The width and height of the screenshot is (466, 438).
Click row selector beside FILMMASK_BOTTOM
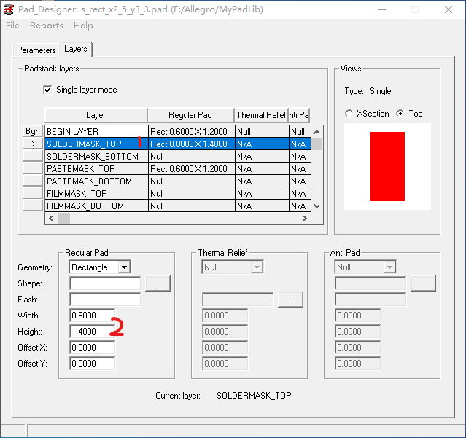(x=32, y=206)
